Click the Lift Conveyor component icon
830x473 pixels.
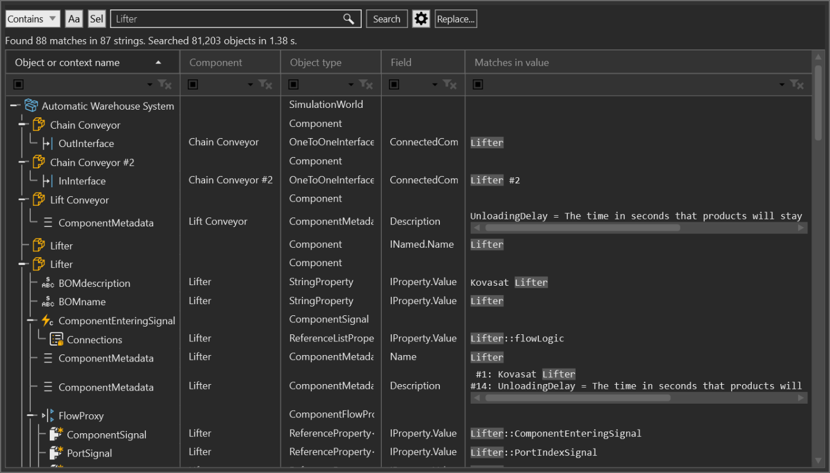(39, 200)
